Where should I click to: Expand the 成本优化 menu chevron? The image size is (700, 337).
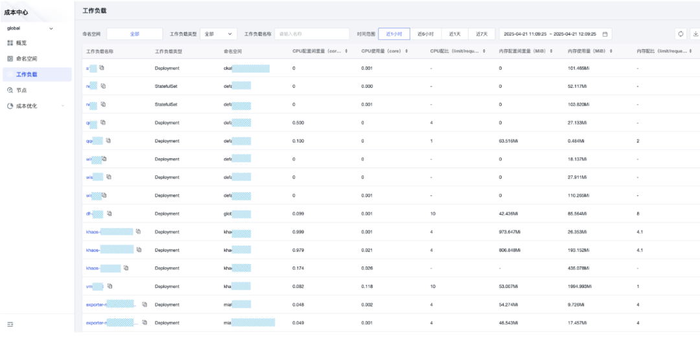63,106
